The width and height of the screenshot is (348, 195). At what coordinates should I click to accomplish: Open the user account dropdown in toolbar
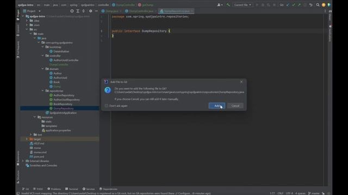pyautogui.click(x=220, y=5)
